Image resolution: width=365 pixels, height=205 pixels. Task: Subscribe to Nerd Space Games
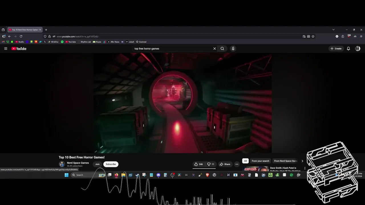[111, 164]
